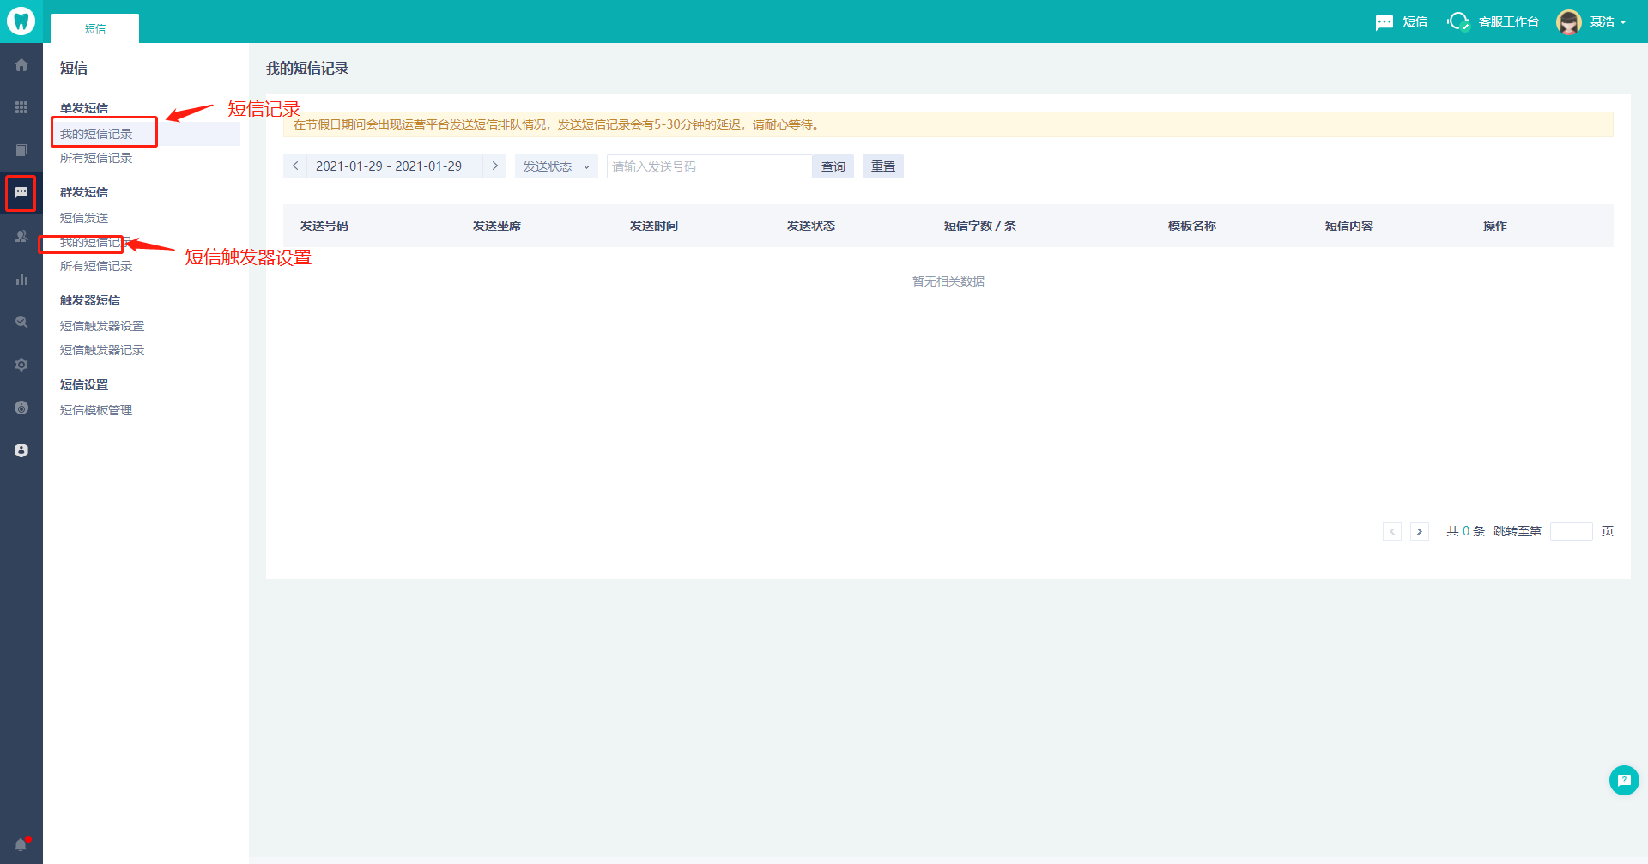Open the magnifier check icon in sidebar

[x=21, y=322]
